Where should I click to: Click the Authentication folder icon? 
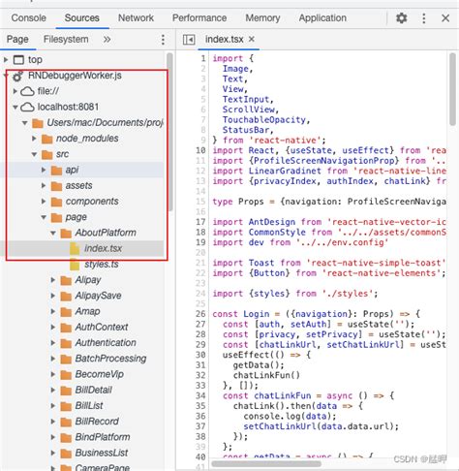66,343
